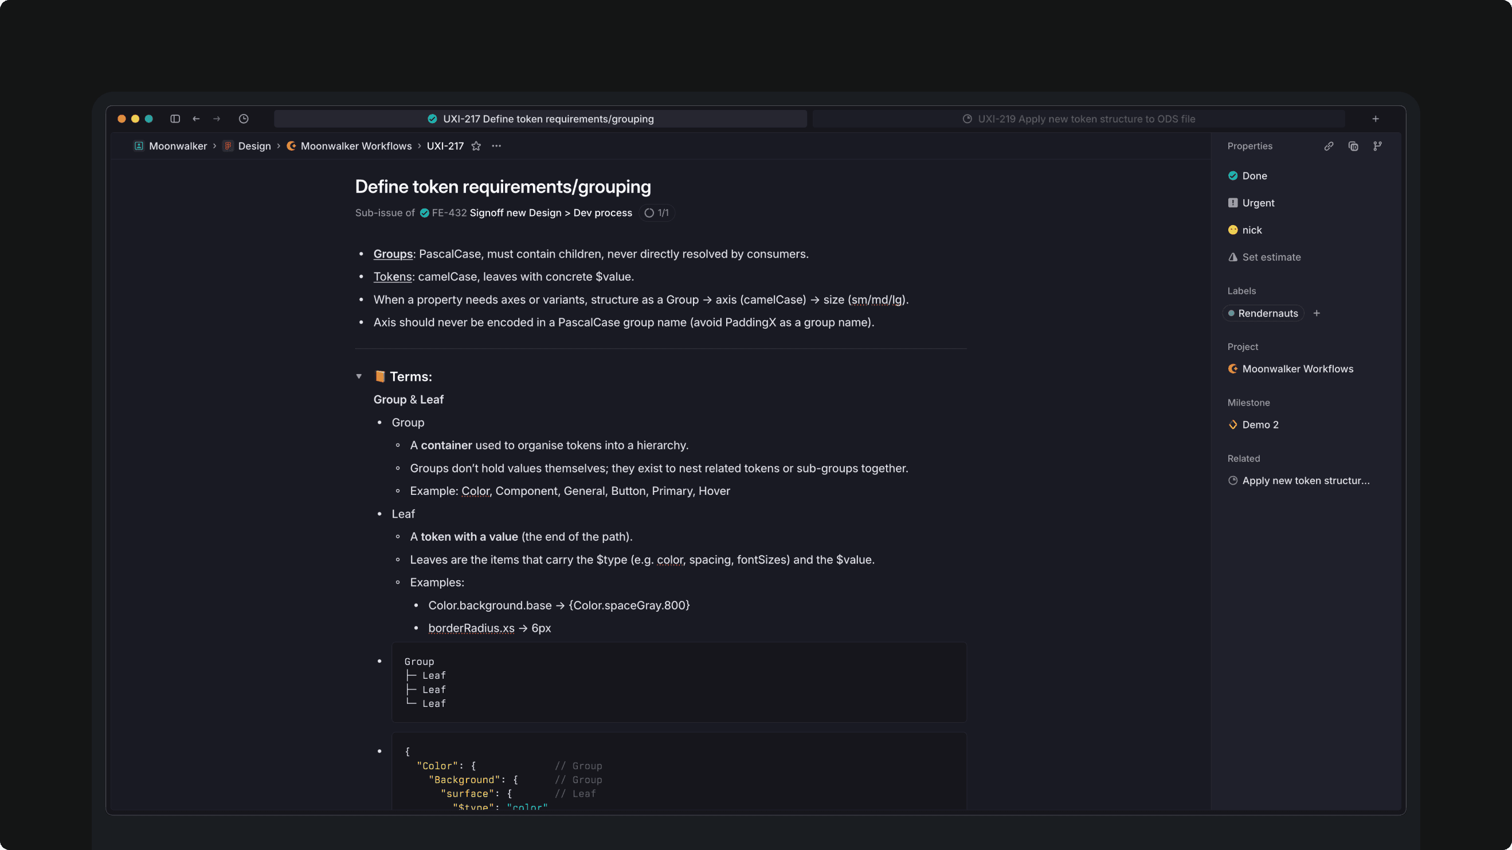1512x850 pixels.
Task: Go back with the left arrow
Action: click(196, 119)
